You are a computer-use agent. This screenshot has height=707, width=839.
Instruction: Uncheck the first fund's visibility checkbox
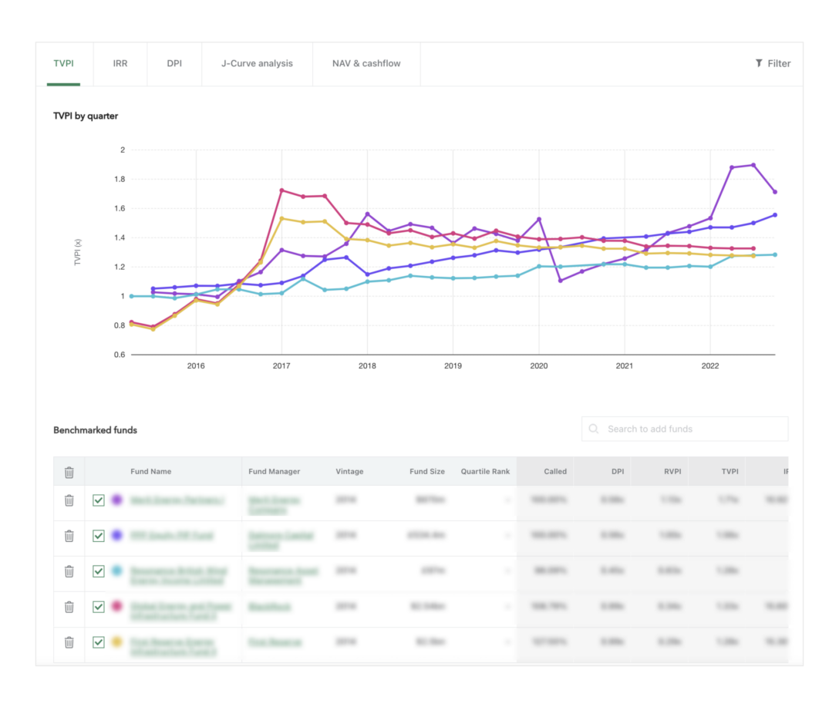99,500
